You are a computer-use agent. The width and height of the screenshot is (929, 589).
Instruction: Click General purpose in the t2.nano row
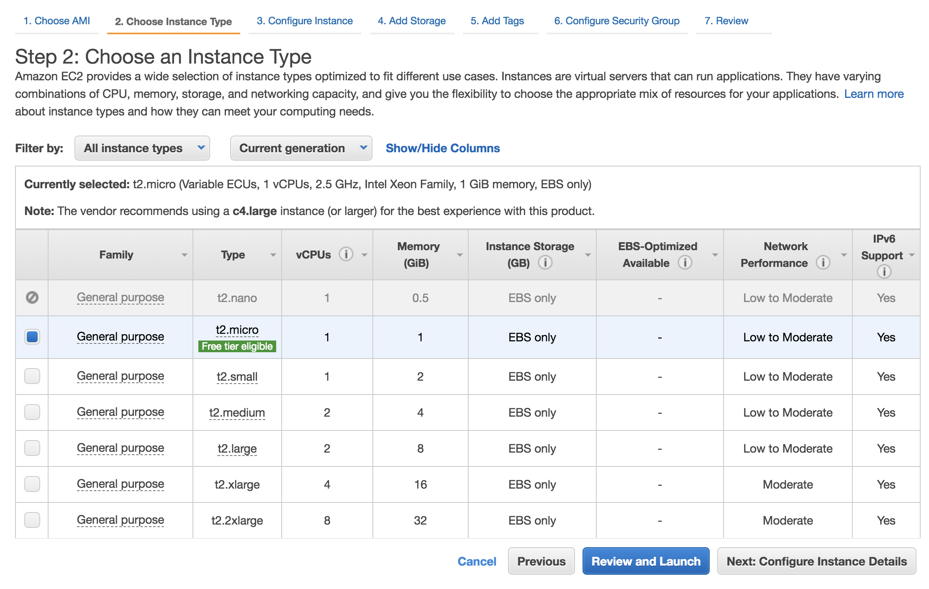(x=121, y=297)
